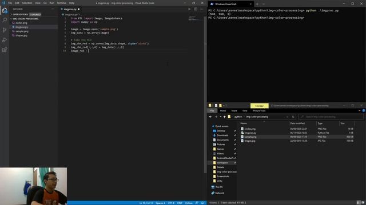Select Downloads in File Explorer navigation pane
The height and width of the screenshot is (205, 366).
click(x=222, y=136)
